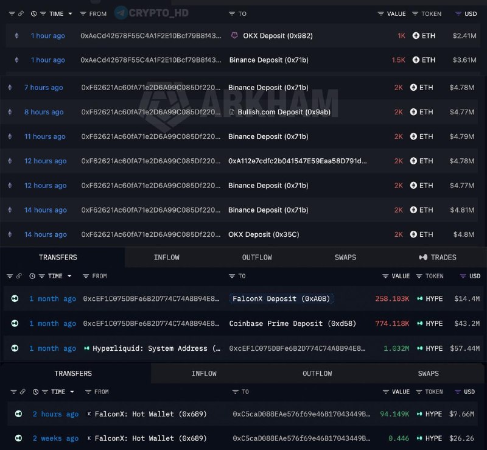
Task: Filter the TOKEN column in the top table
Action: click(415, 13)
